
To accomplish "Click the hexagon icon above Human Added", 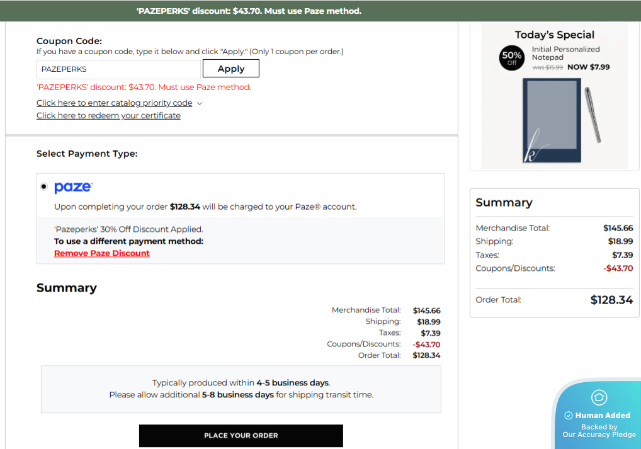I will click(599, 397).
